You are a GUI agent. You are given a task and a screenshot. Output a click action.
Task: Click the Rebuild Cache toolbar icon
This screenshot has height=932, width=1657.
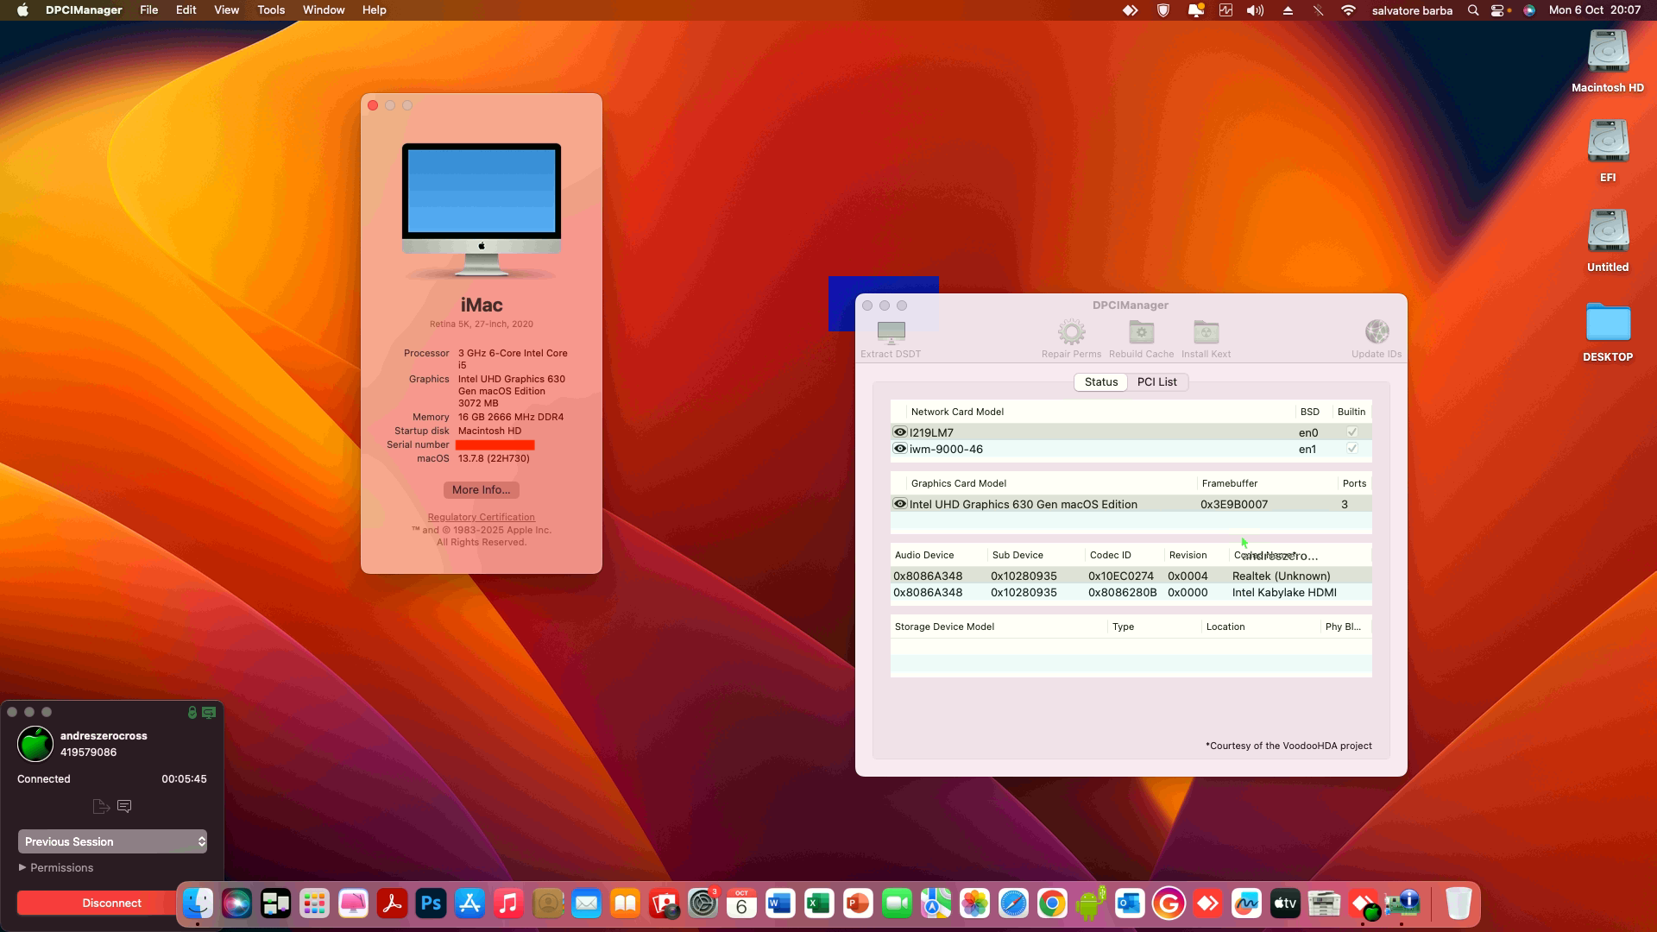click(1141, 332)
